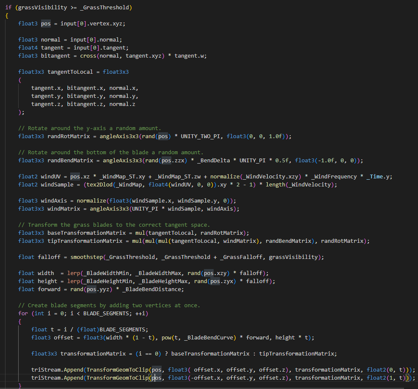Viewport: 418px width, 389px height.
Task: Click the comment about the bottom of the blade
Action: tap(111, 153)
